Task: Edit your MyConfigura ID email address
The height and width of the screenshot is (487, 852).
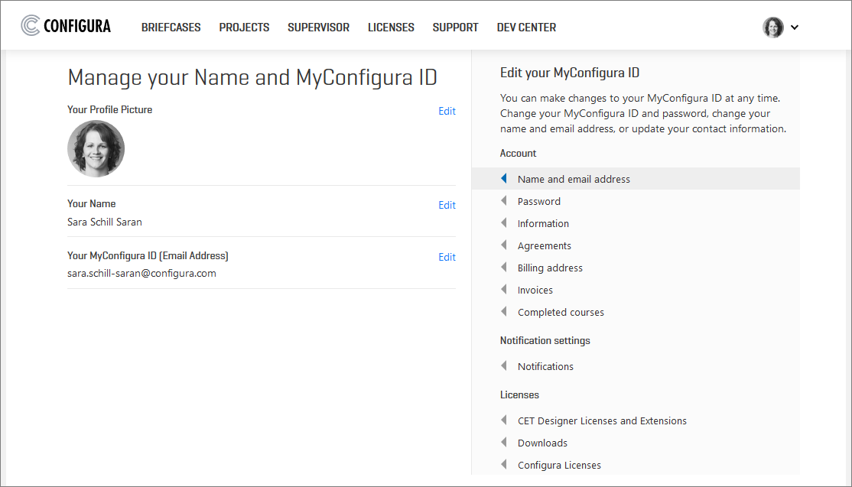Action: tap(447, 258)
